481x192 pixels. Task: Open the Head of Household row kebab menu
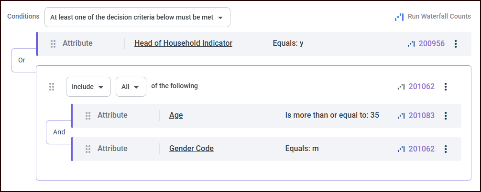(x=456, y=44)
